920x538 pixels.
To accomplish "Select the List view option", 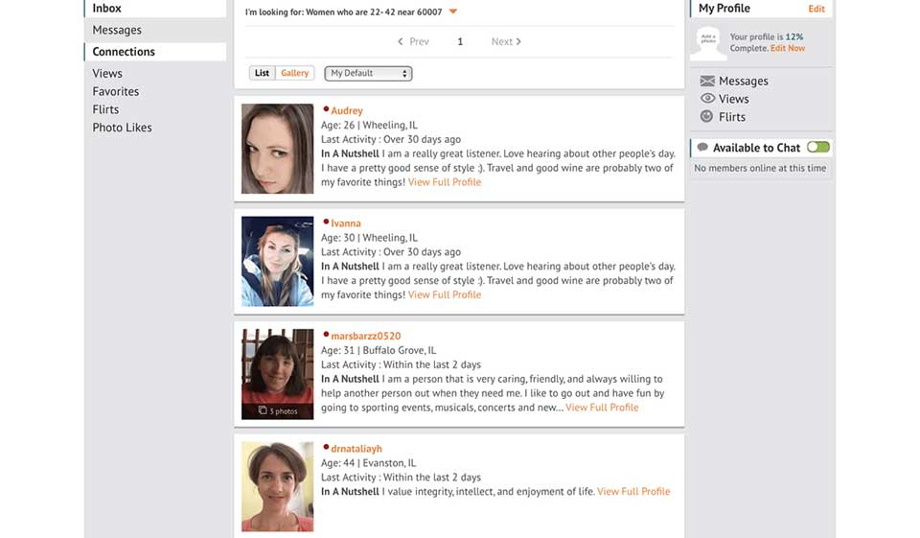I will click(262, 74).
